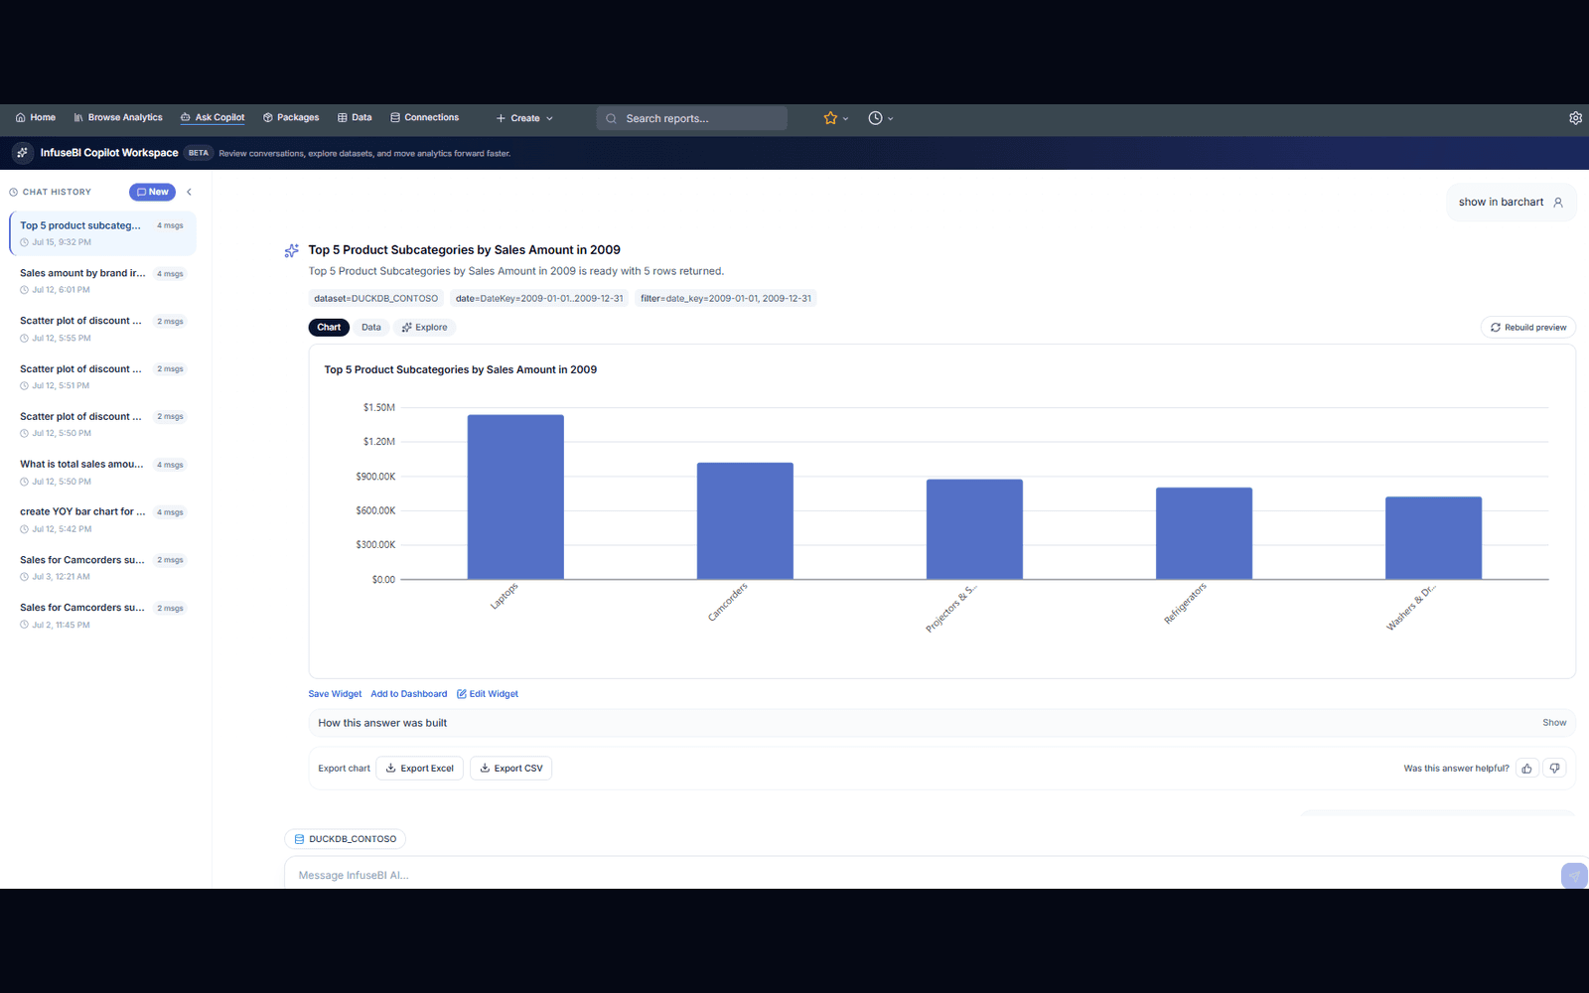Image resolution: width=1589 pixels, height=993 pixels.
Task: Open Connections in the navigation bar
Action: [424, 118]
